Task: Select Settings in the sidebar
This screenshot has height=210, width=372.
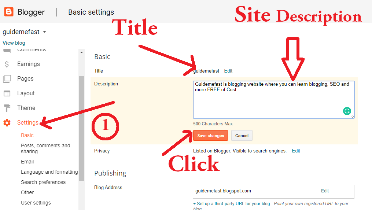Action: point(27,122)
